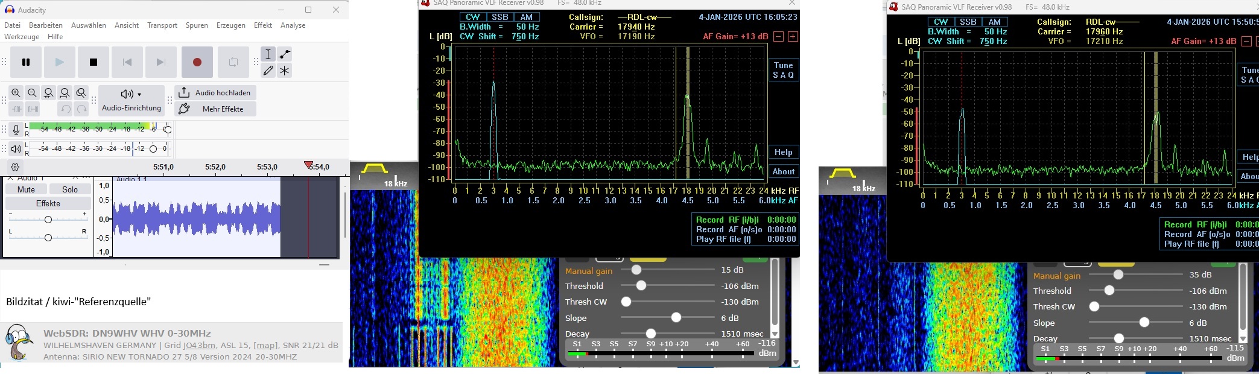Screen dimensions: 1259x374
Task: Open the Spuren menu
Action: coord(197,25)
